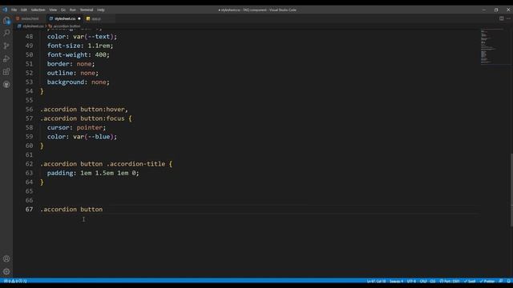Open the Edit menu
Screen dimensions: 513x288
click(24, 10)
